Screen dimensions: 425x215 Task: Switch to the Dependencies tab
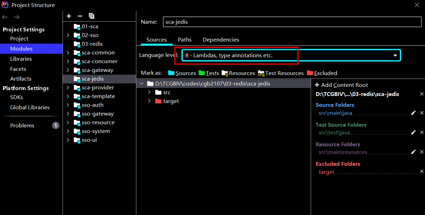[221, 40]
